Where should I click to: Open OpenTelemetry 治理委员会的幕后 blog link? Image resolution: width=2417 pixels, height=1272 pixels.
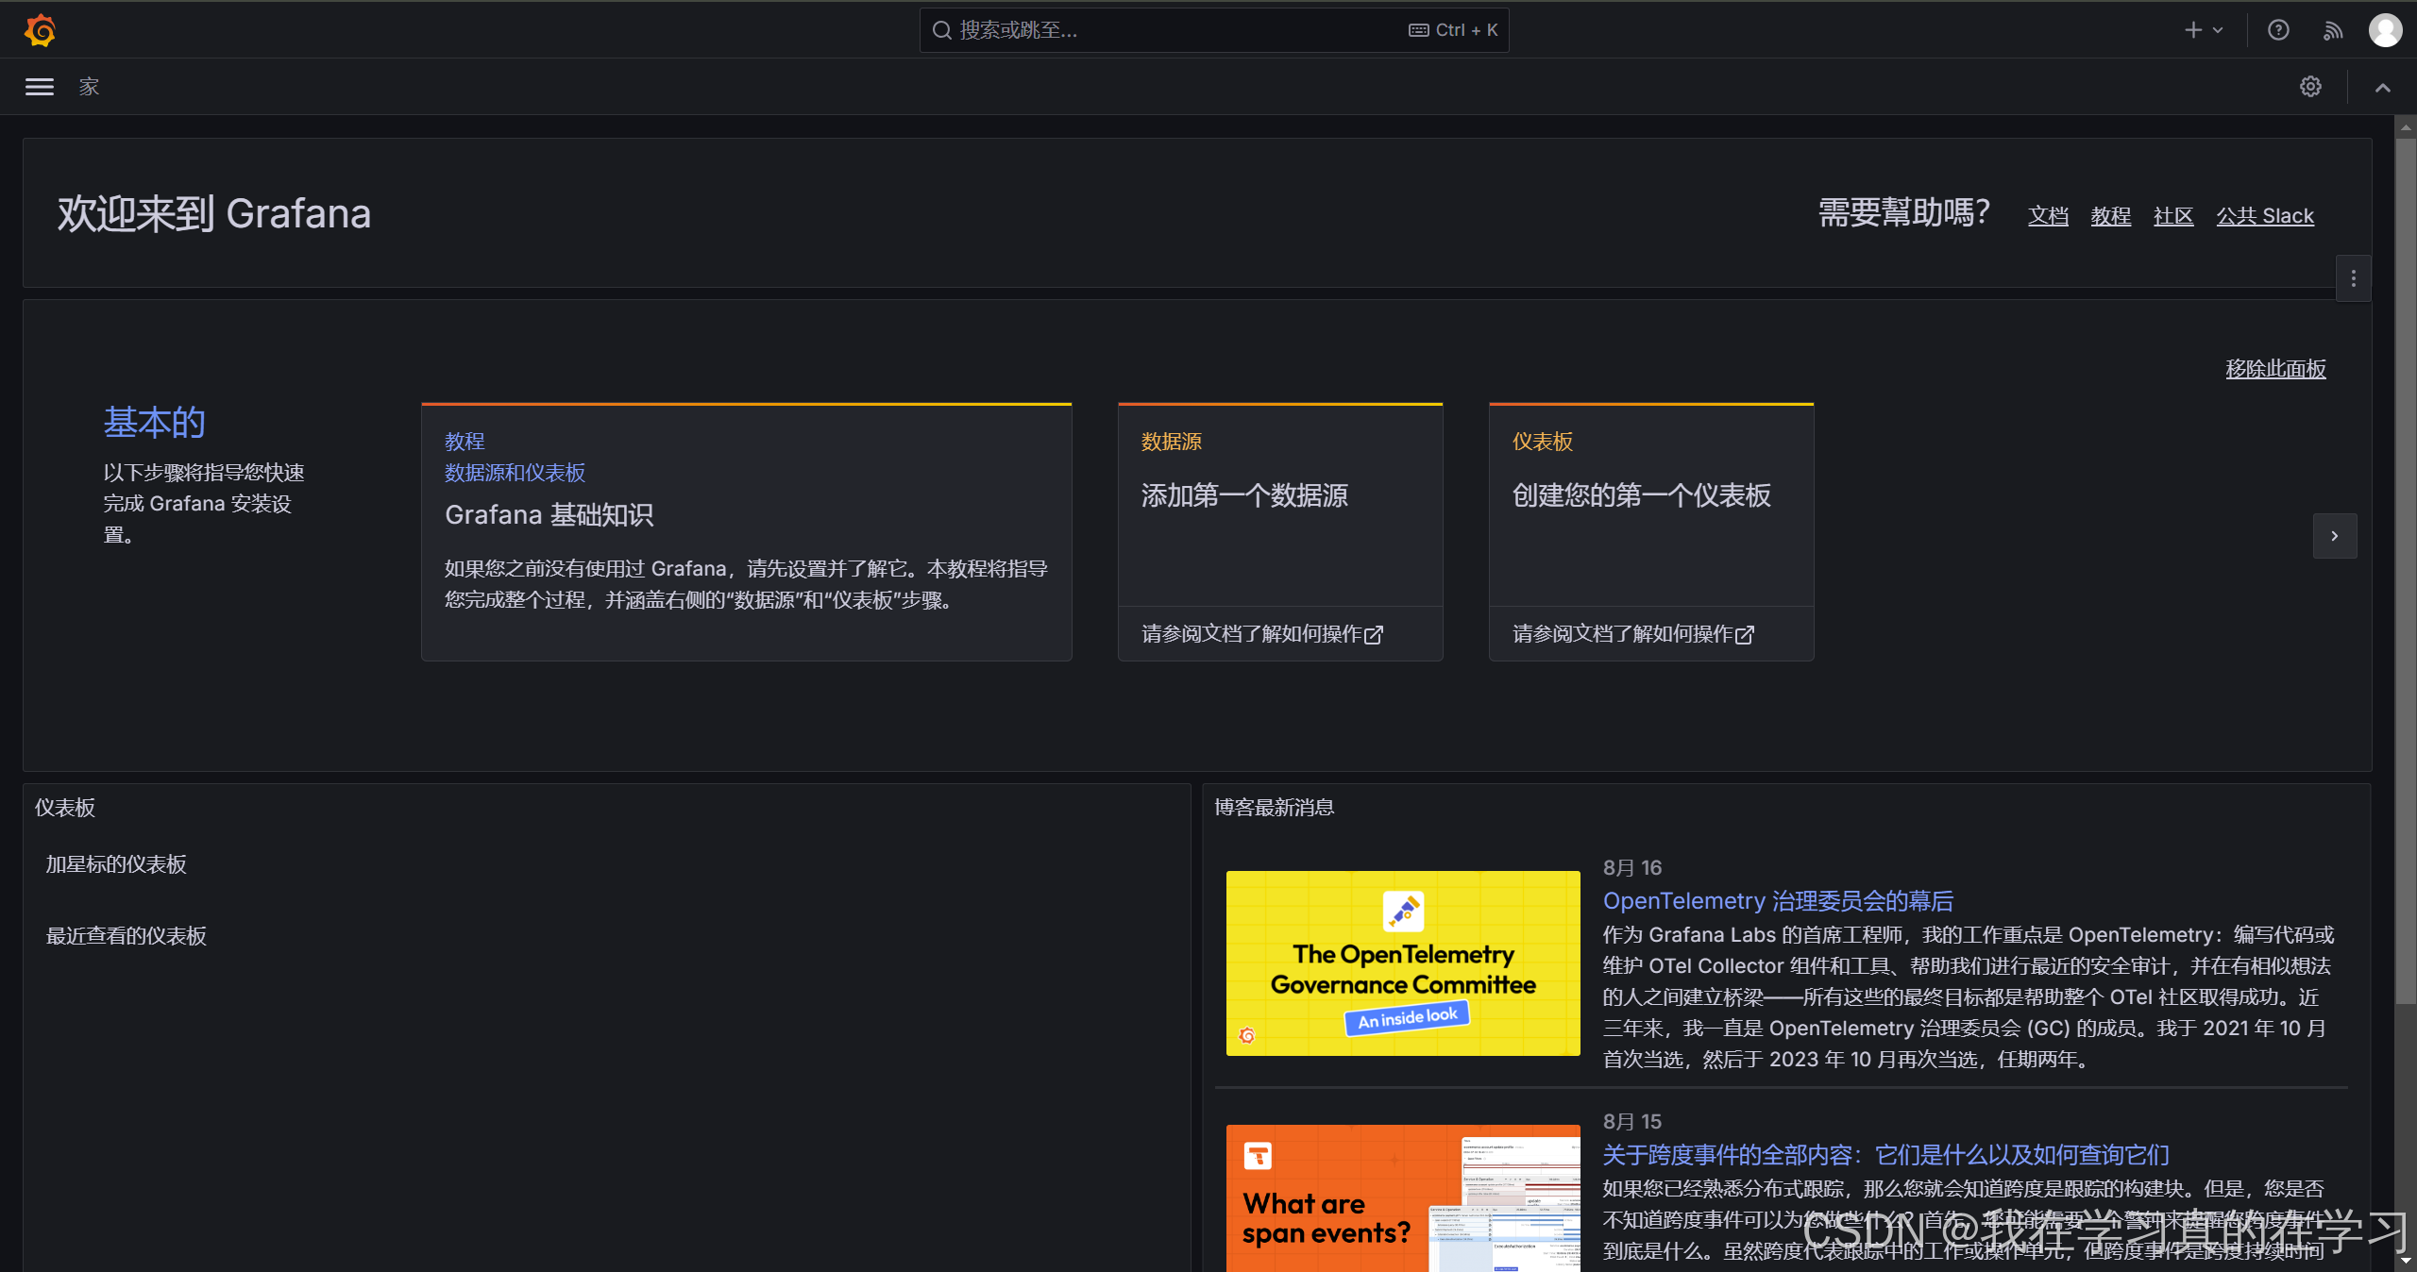point(1778,901)
